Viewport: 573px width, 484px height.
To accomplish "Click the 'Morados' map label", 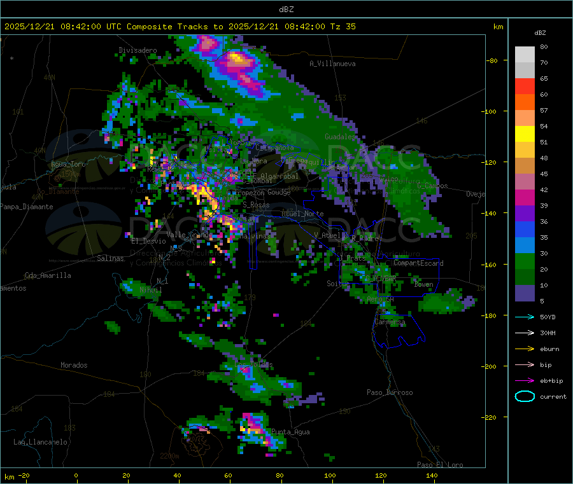I will 74,365.
